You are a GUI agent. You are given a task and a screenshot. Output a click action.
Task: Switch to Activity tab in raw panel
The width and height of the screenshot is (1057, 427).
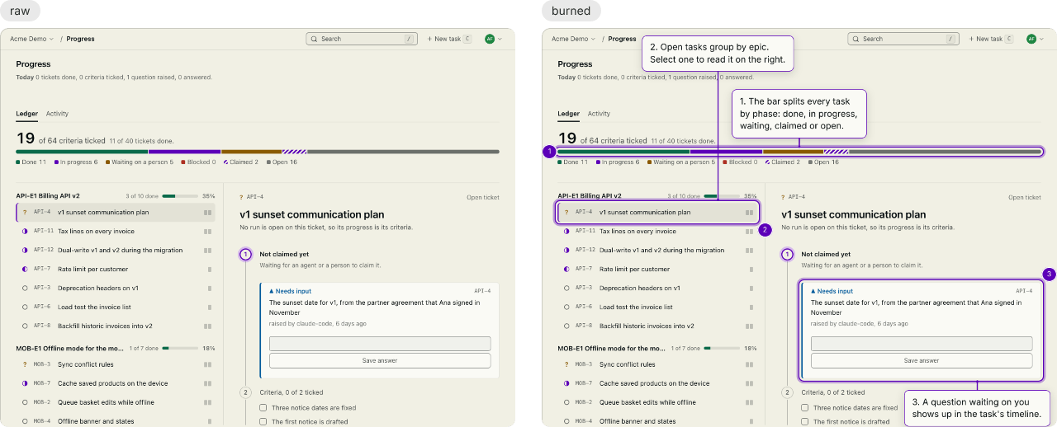point(57,114)
